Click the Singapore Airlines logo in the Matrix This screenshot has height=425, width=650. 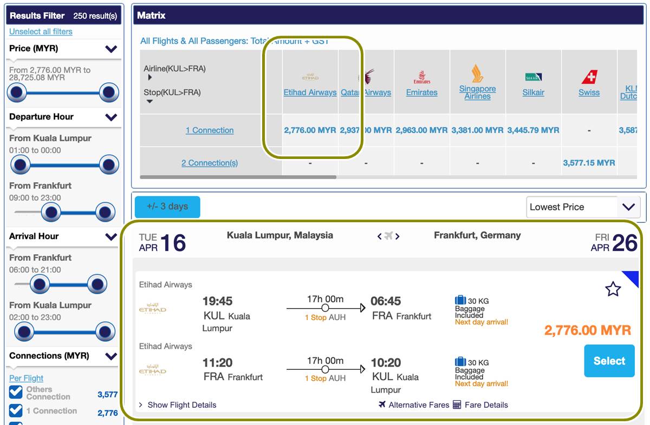[x=477, y=74]
